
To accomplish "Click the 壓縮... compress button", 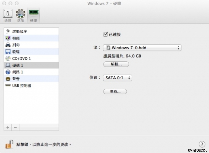I will [115, 91].
